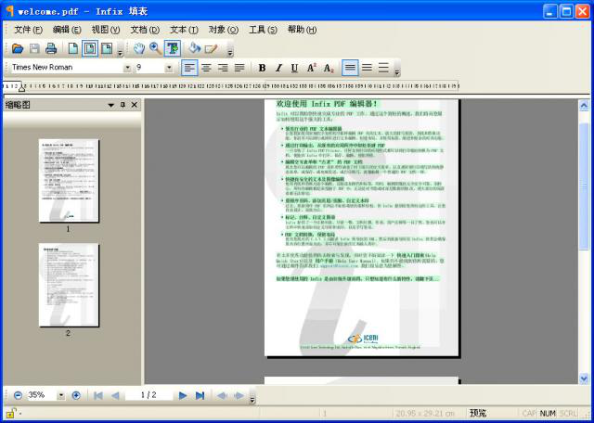
Task: Toggle underline formatting
Action: 295,68
